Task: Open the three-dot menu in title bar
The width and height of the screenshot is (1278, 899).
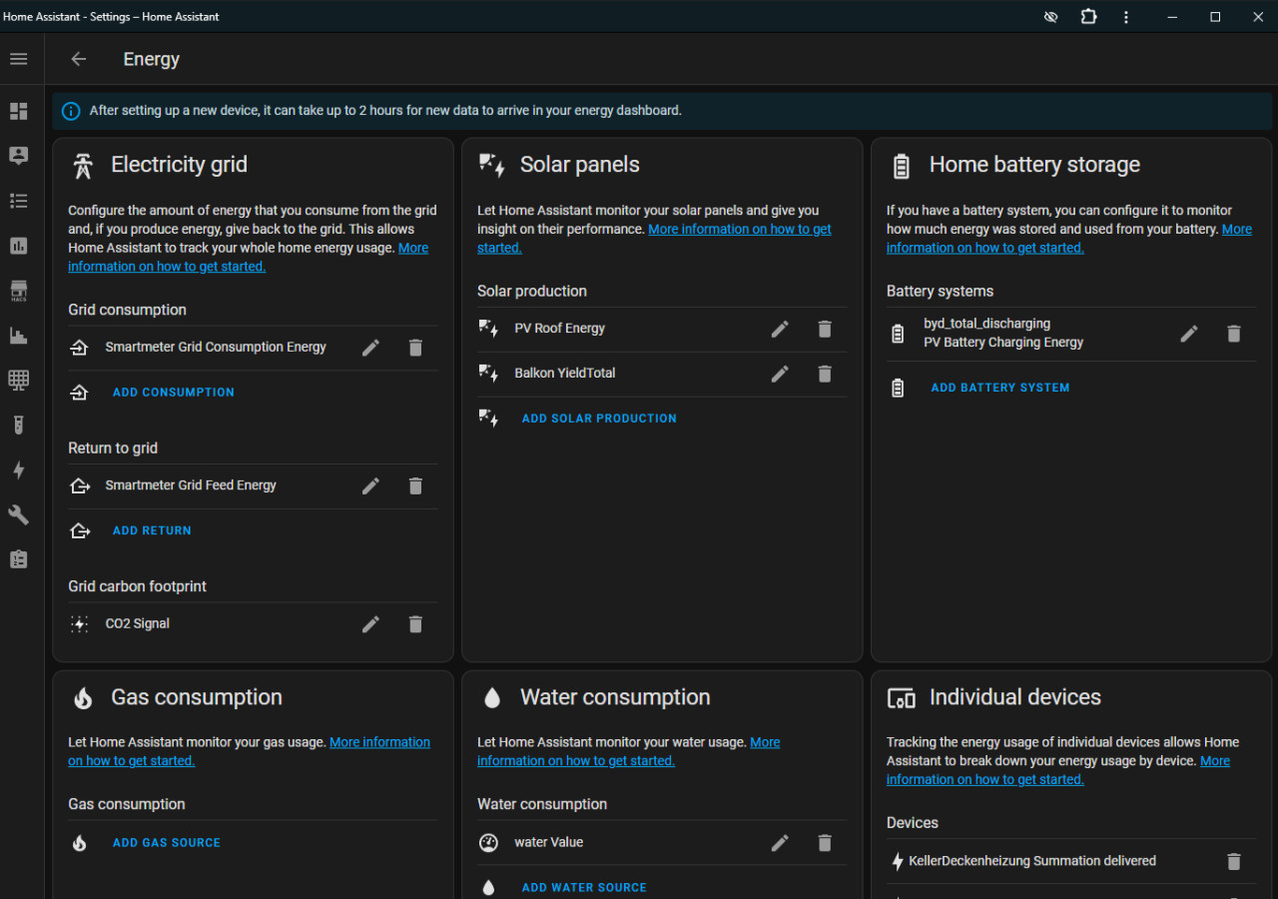Action: point(1126,17)
